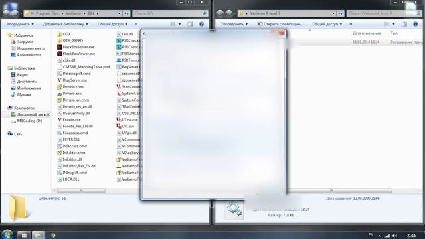Click the IniEditor.chm help file icon
Viewport: 425px width, 239px height.
[x=60, y=153]
